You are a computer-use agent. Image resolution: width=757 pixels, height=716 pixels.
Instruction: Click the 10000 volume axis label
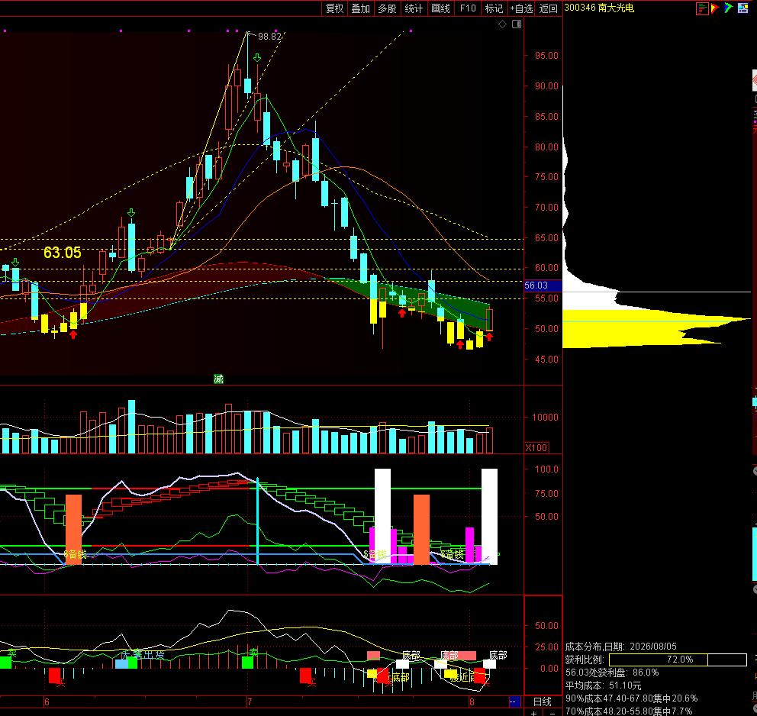pos(545,418)
